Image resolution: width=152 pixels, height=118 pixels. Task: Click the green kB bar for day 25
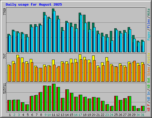[x=117, y=104]
